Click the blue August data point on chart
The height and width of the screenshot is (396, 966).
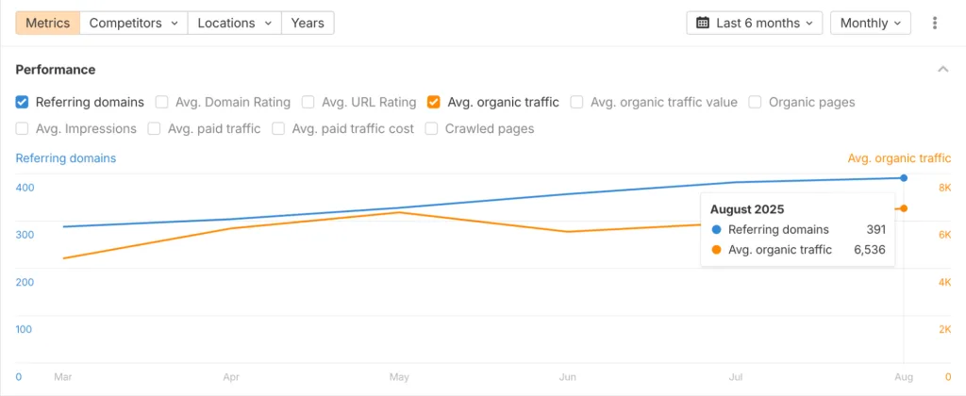[x=904, y=177]
